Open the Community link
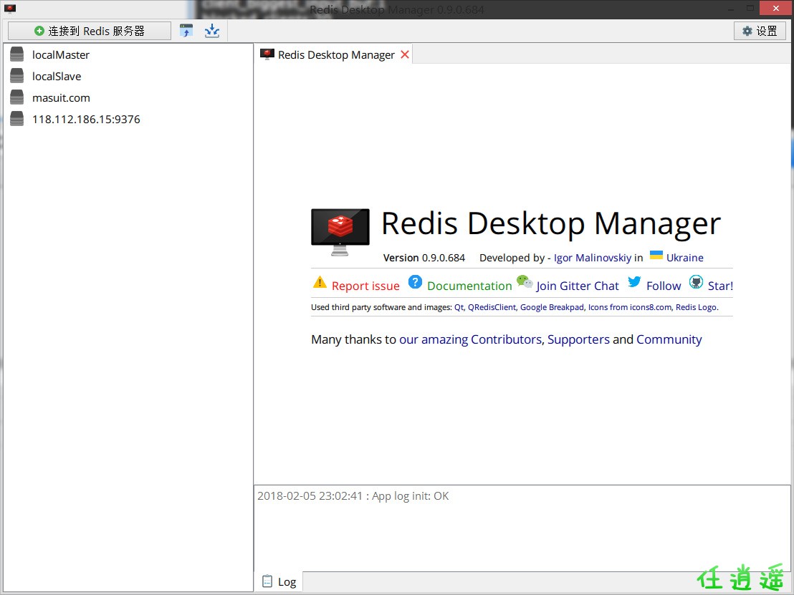Viewport: 794px width, 595px height. [x=669, y=339]
